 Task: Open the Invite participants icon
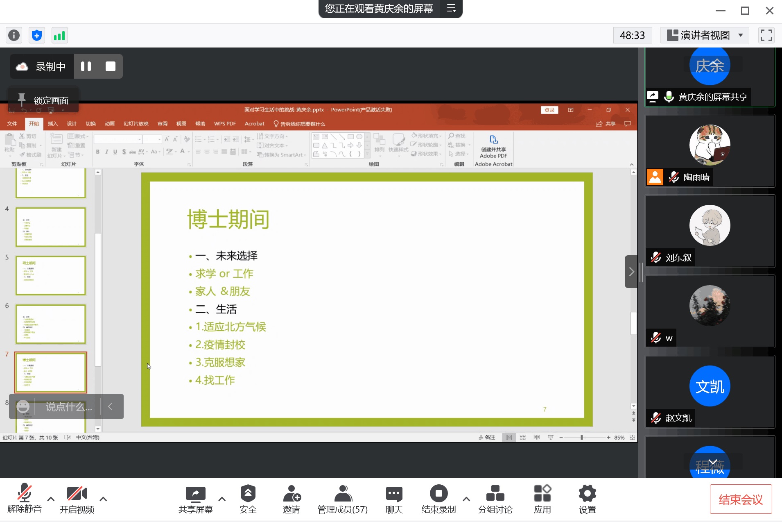coord(292,499)
